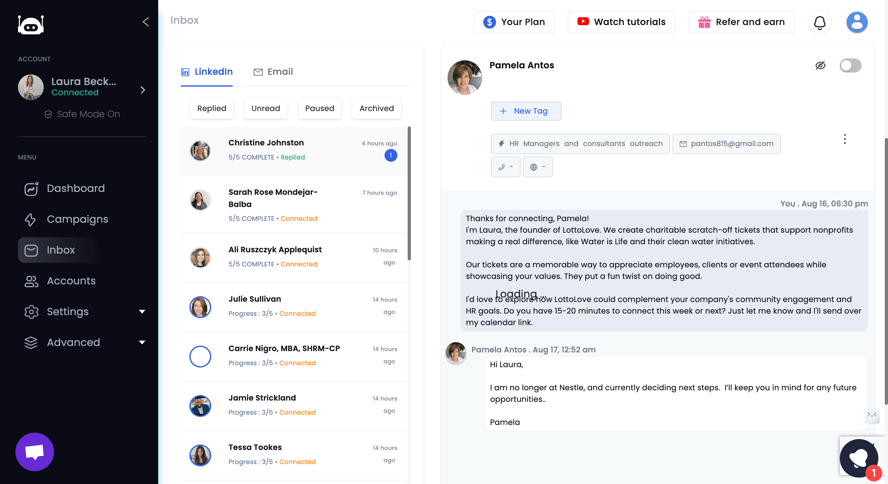Click Sarah Rose Mondejar-Balba's profile photo
The image size is (888, 484).
tap(200, 200)
